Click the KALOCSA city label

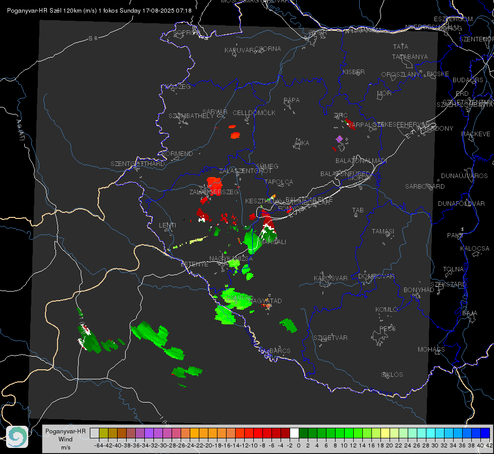(475, 249)
